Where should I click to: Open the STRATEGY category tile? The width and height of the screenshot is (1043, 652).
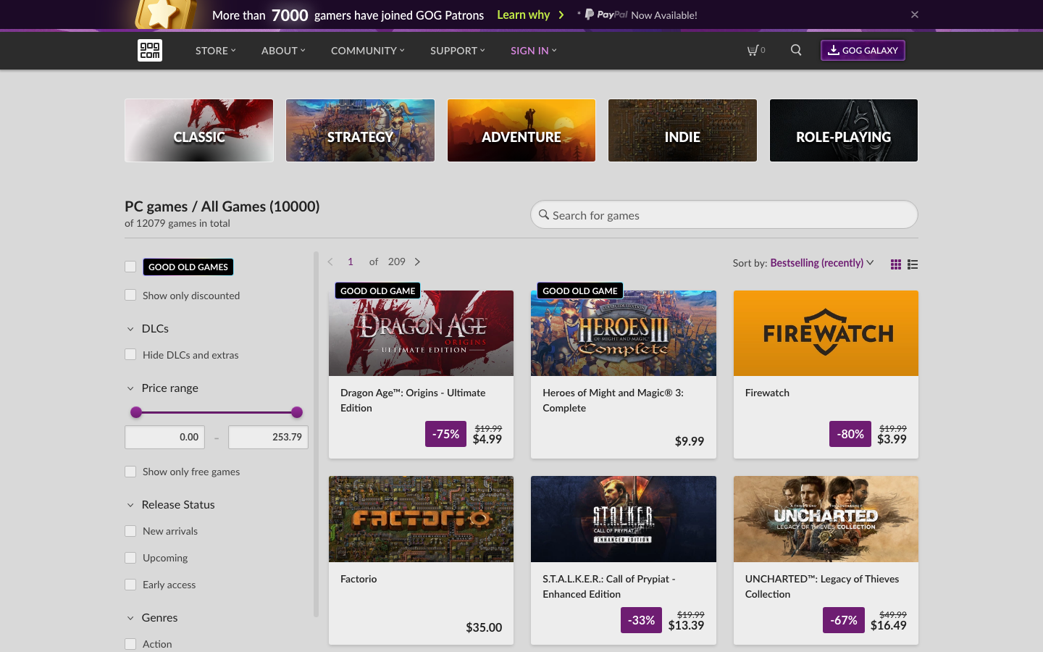[360, 130]
